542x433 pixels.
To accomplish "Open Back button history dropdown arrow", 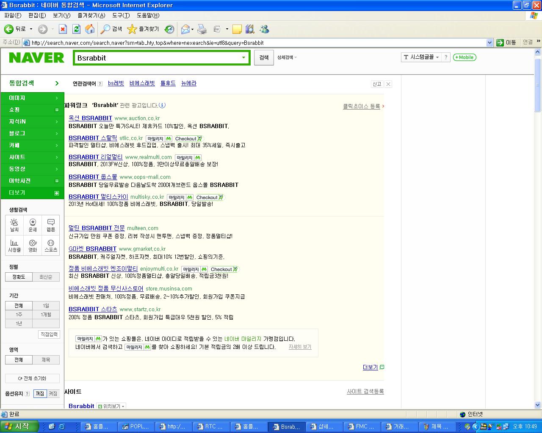I will pyautogui.click(x=31, y=29).
